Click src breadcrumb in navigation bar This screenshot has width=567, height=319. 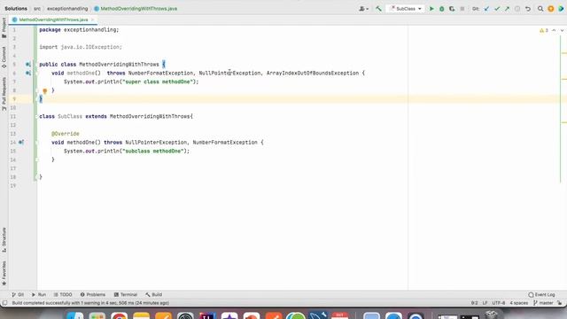coord(37,8)
